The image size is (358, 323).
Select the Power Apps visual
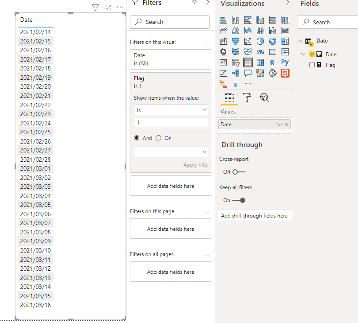click(272, 73)
